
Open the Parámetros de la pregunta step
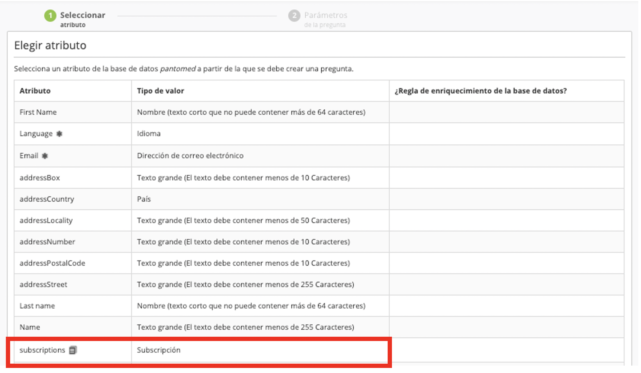tap(318, 19)
